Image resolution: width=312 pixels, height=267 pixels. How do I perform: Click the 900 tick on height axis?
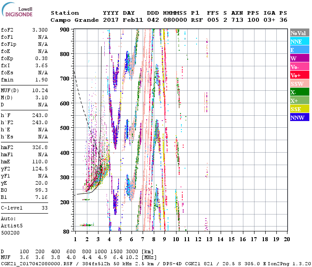pyautogui.click(x=66, y=29)
